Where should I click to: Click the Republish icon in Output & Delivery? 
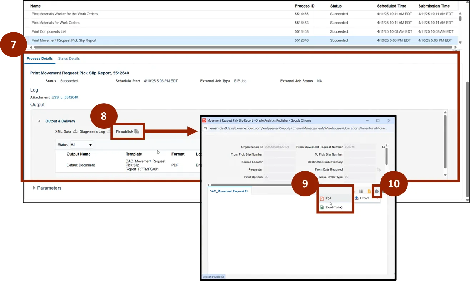click(x=136, y=132)
